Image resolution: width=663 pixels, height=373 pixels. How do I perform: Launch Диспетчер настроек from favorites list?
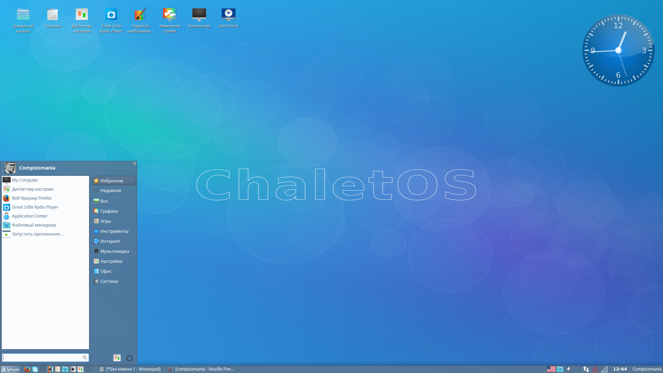[46, 189]
